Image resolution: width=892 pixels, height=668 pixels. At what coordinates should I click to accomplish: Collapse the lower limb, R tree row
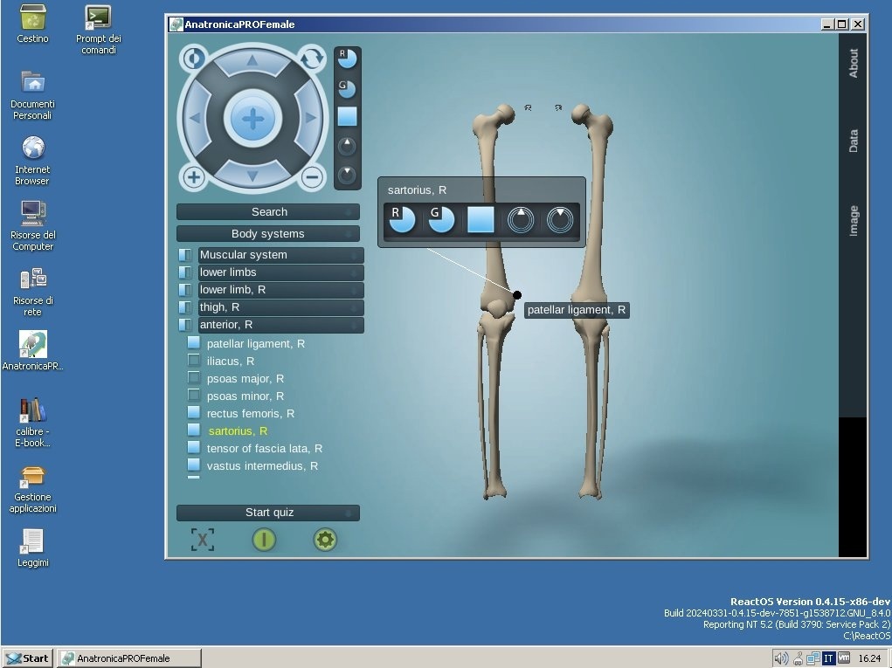click(x=281, y=290)
